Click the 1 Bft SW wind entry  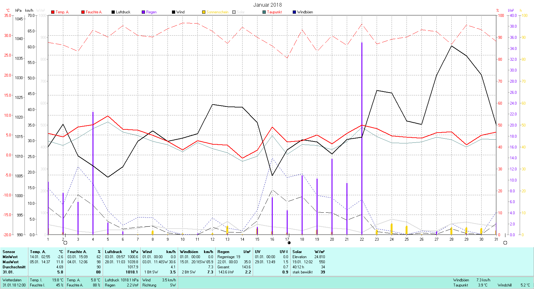coord(151,272)
